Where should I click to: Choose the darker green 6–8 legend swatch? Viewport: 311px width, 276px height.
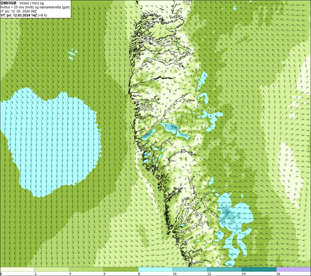pyautogui.click(x=121, y=269)
